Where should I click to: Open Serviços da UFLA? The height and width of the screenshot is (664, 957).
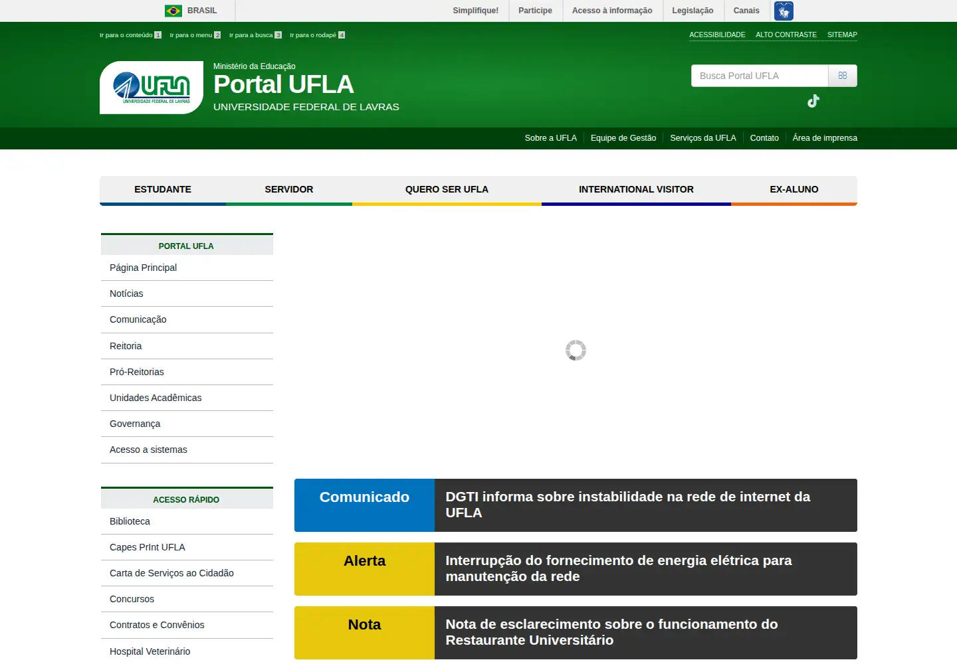point(703,138)
